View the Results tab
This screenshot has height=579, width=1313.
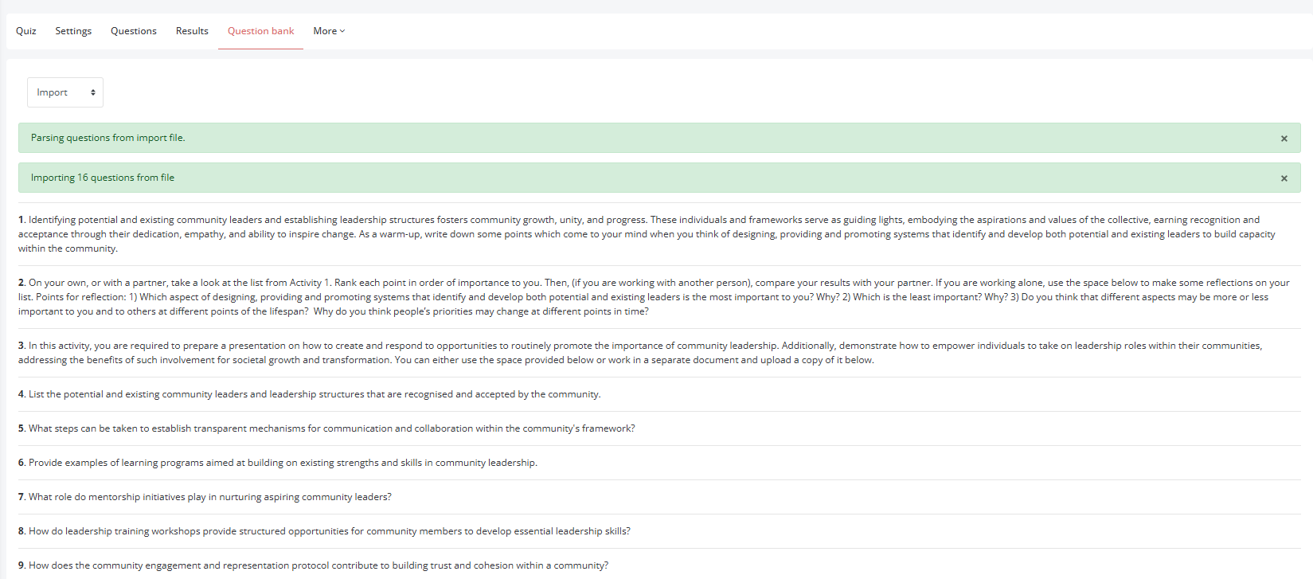click(x=192, y=31)
